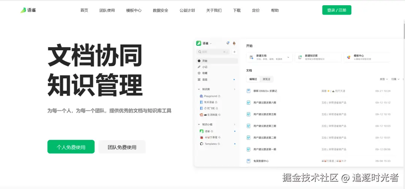Click the 语雀 logo in the top navigation
The image size is (405, 189).
tap(28, 10)
